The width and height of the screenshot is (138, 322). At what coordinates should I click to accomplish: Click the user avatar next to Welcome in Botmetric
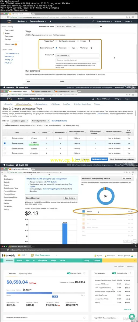pos(132,256)
